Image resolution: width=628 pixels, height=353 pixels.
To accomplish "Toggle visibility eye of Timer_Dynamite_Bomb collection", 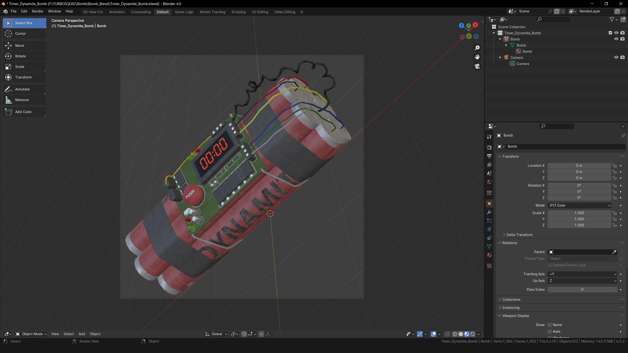I will (x=616, y=33).
